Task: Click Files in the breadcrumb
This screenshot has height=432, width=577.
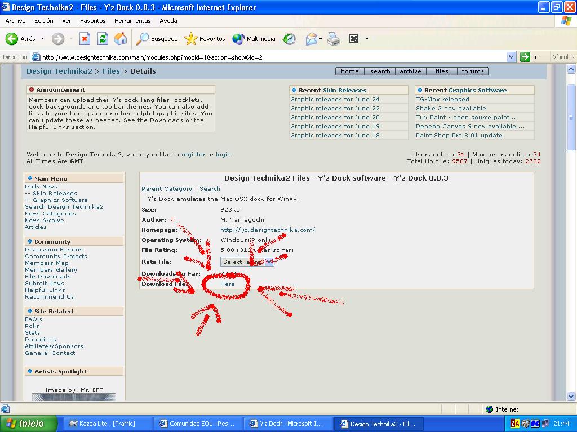Action: 111,71
